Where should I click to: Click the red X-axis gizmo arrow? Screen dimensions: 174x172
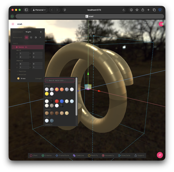coord(99,91)
